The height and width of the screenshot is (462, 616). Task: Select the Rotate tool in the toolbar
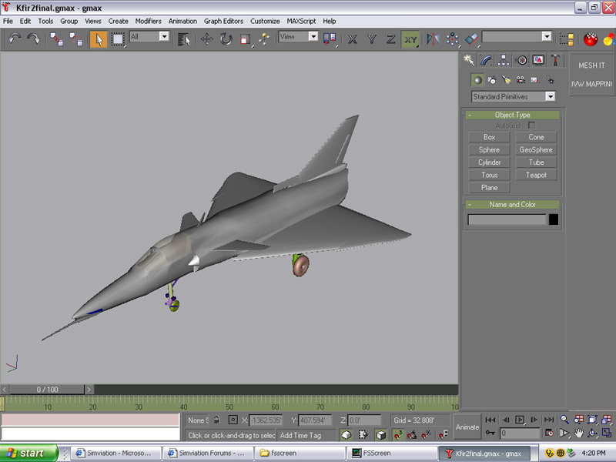(226, 38)
